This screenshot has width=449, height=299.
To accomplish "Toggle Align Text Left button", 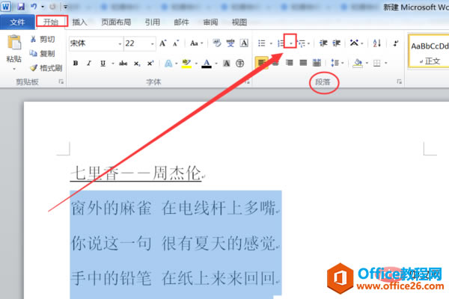I will (x=261, y=63).
